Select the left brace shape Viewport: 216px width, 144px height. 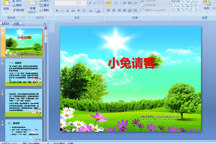(191, 10)
